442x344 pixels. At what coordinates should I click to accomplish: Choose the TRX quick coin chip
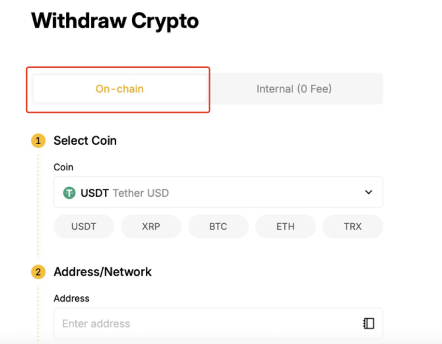click(x=352, y=226)
